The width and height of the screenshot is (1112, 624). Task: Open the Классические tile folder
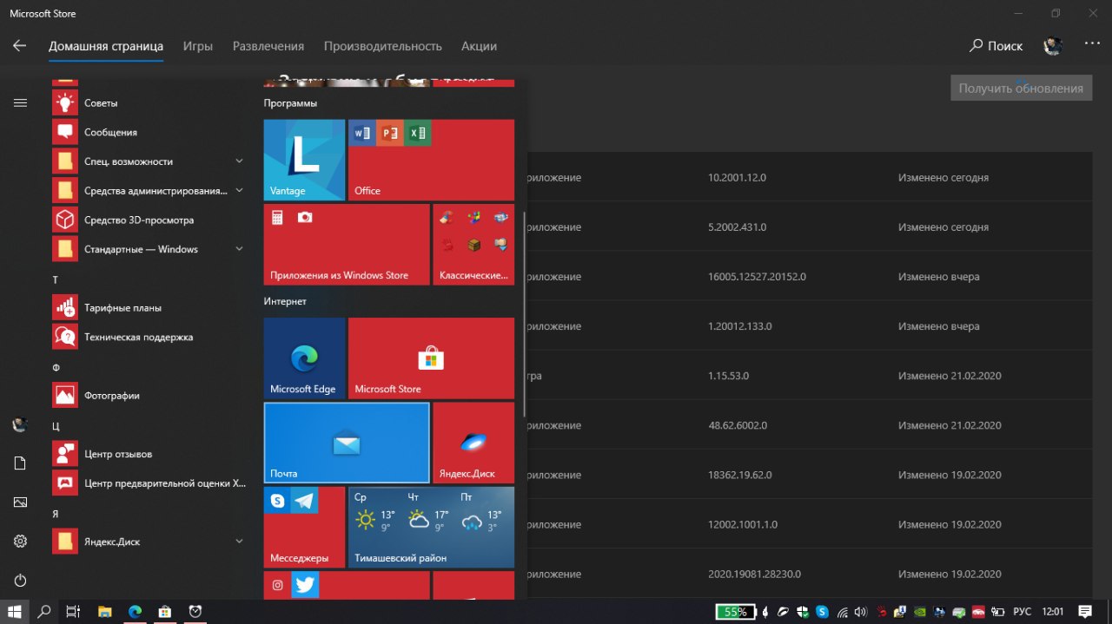pyautogui.click(x=473, y=245)
